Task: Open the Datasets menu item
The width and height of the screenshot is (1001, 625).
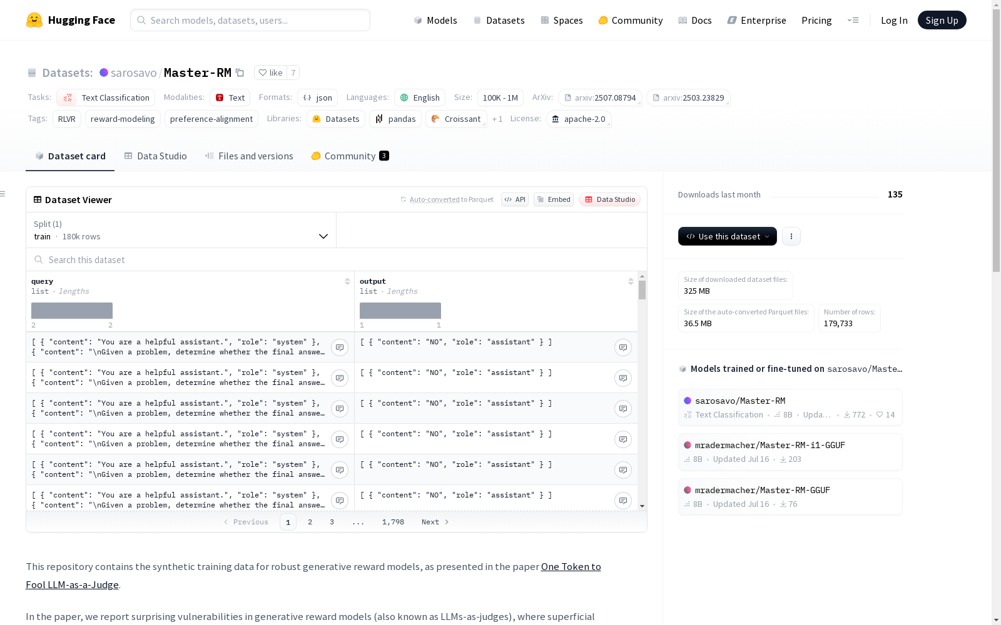Action: click(499, 20)
